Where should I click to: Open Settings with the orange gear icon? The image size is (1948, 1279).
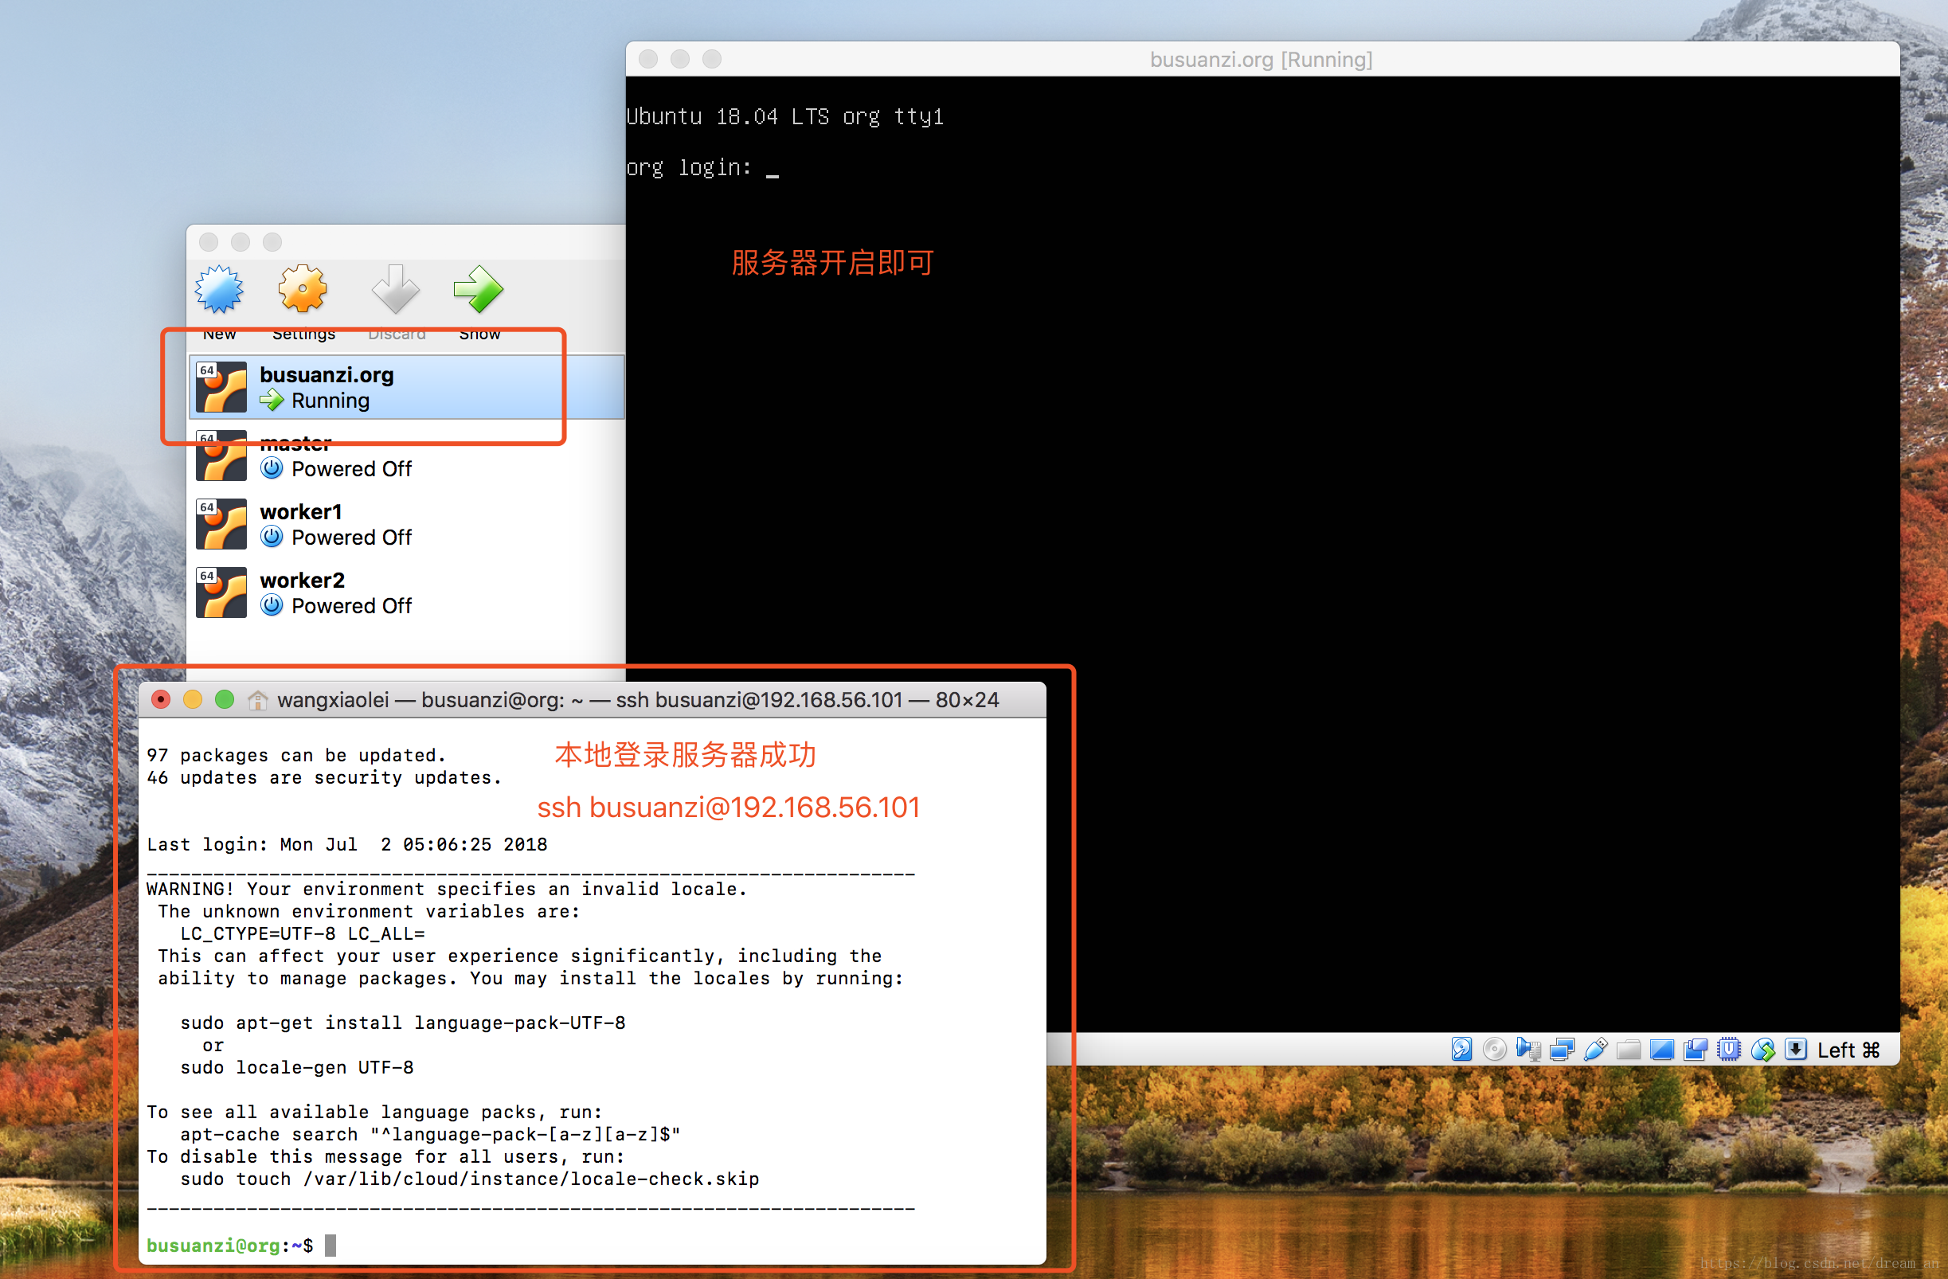pyautogui.click(x=302, y=289)
